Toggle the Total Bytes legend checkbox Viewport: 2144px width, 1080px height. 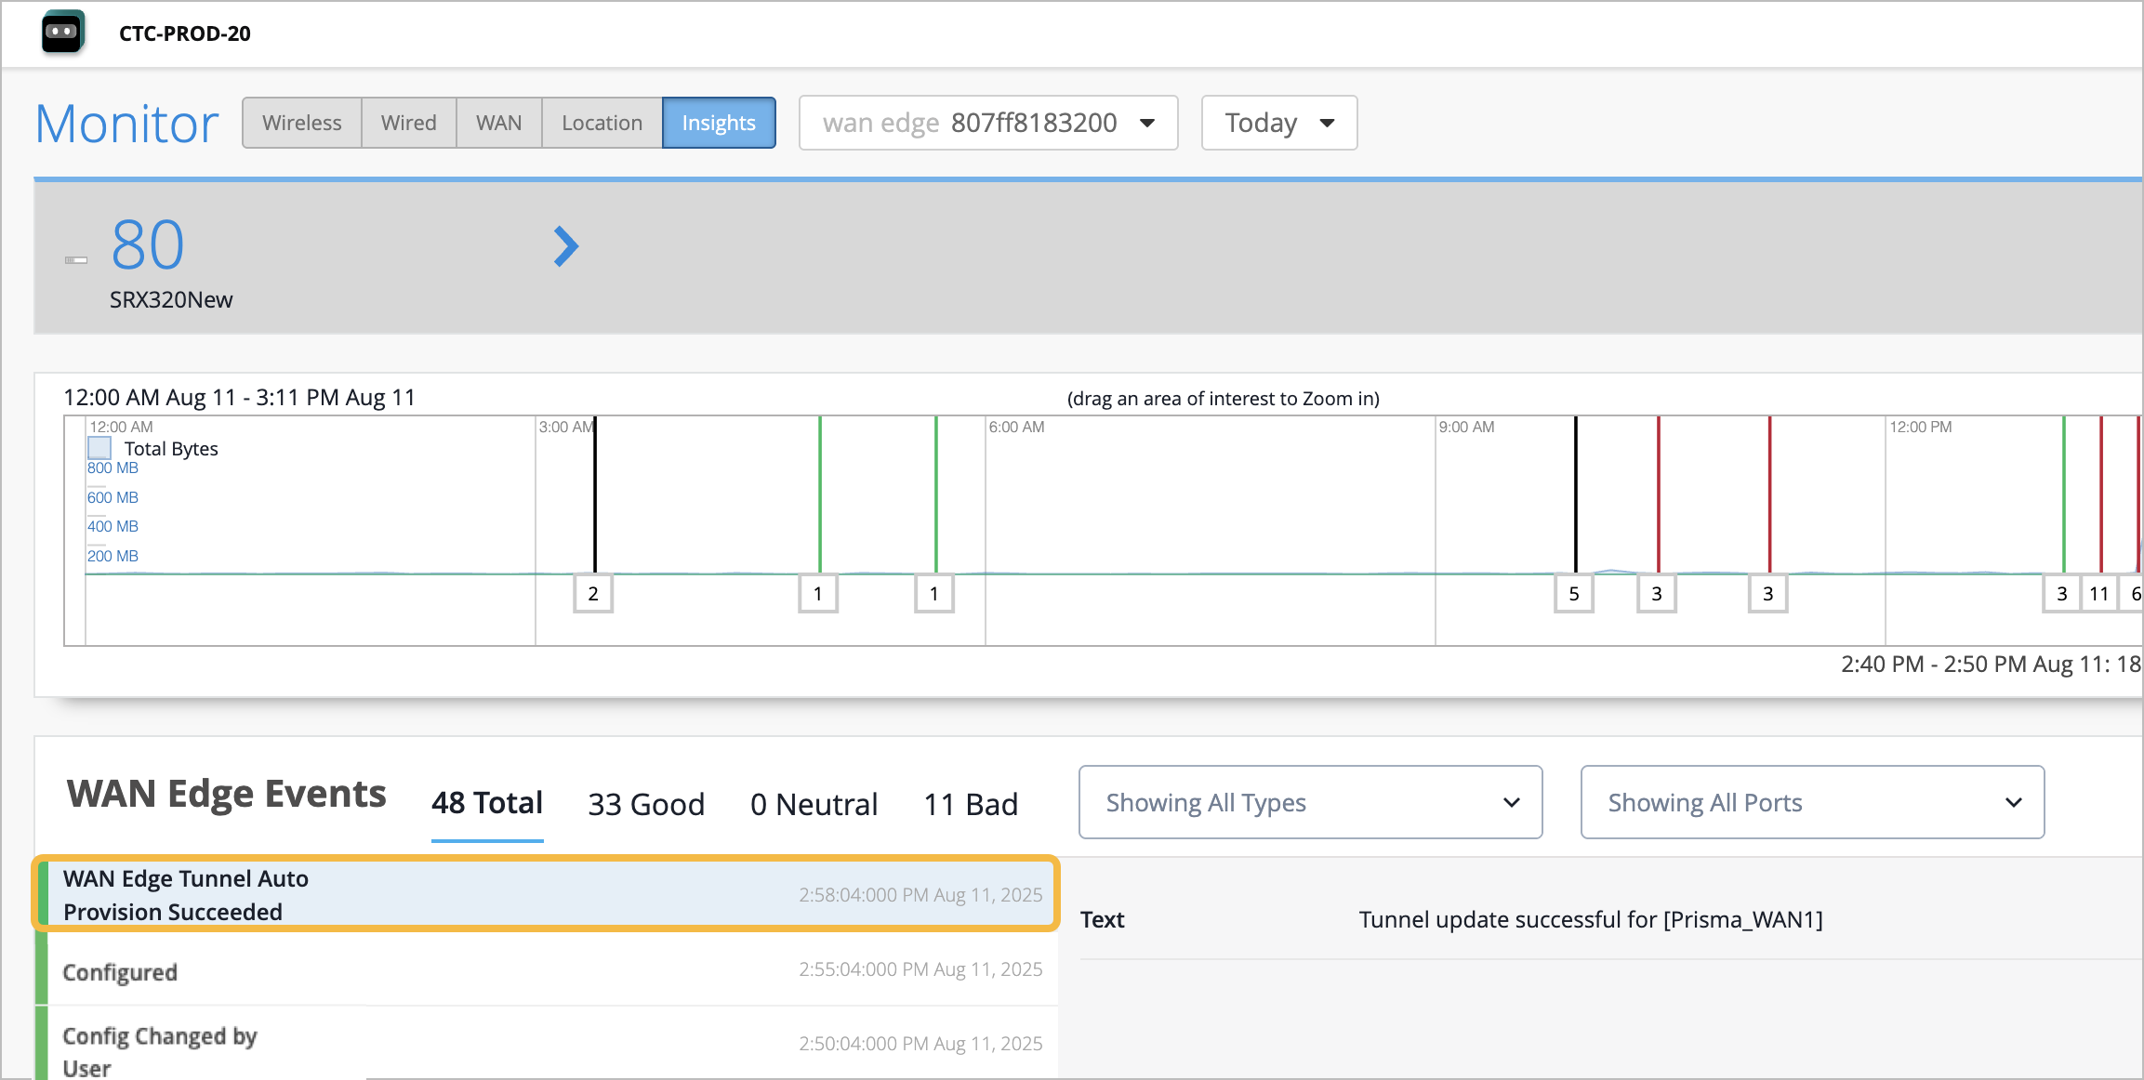click(99, 448)
